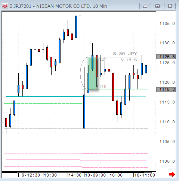Viewport: 179px width, 181px height.
Task: Click the 1100.0 price axis label
Action: coord(167,161)
